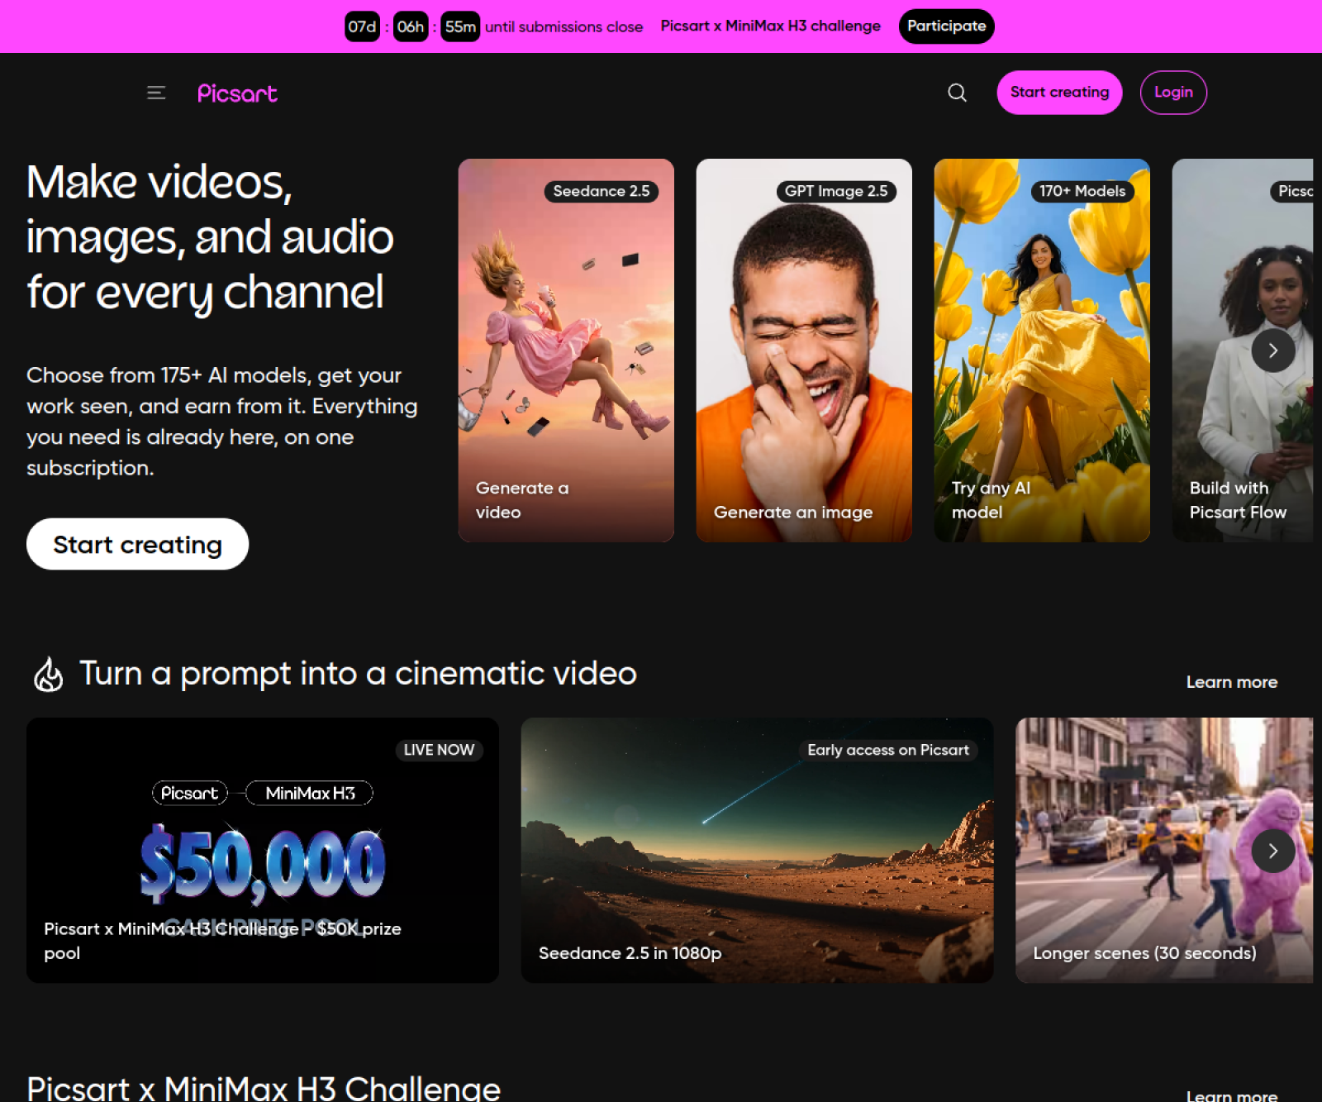Click the Picsart x MiniMax H3 challenge banner text

(770, 26)
